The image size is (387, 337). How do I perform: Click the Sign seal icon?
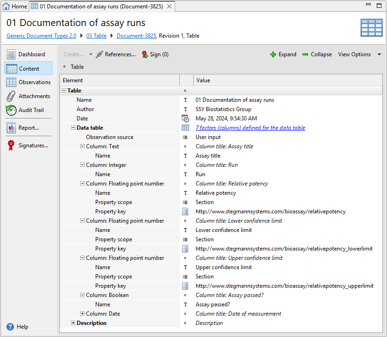(145, 54)
